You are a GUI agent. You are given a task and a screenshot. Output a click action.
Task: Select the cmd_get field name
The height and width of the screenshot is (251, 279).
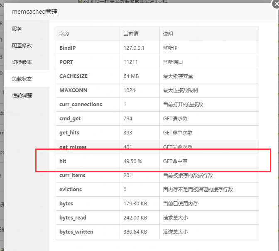pyautogui.click(x=70, y=119)
